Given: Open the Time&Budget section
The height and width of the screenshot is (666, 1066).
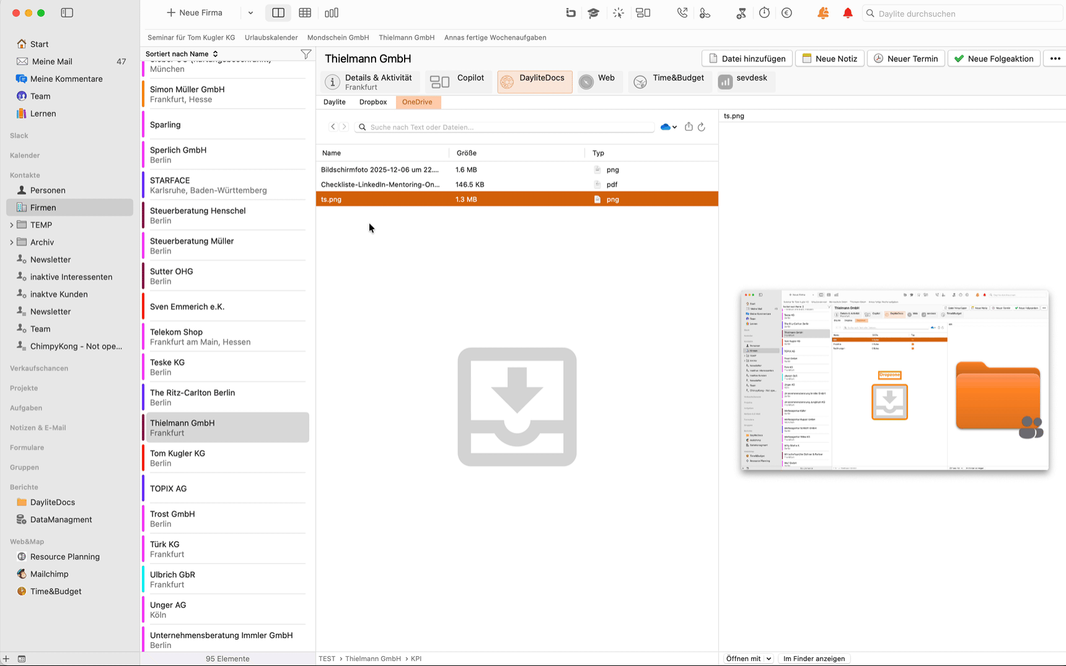Looking at the screenshot, I should tap(669, 82).
